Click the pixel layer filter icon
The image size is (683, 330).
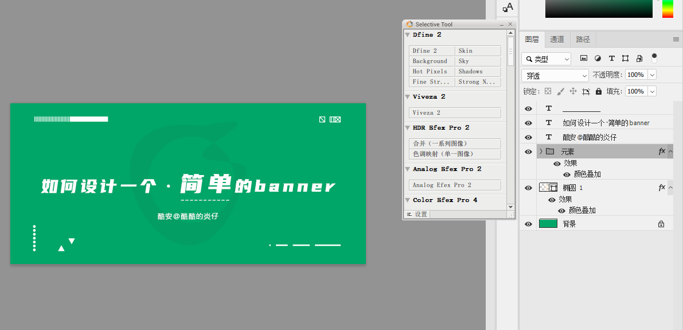pyautogui.click(x=584, y=58)
